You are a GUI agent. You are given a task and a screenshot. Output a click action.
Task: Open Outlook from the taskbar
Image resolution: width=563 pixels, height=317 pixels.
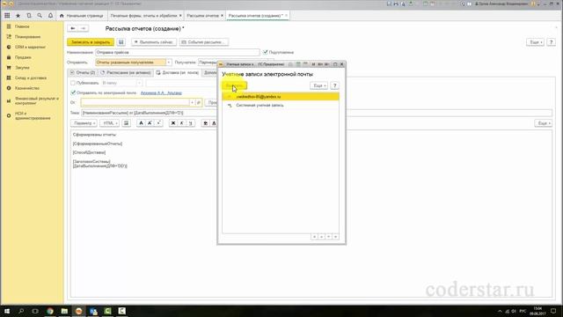[93, 311]
